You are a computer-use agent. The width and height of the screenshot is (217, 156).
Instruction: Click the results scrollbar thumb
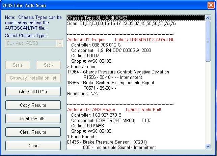coord(208,41)
